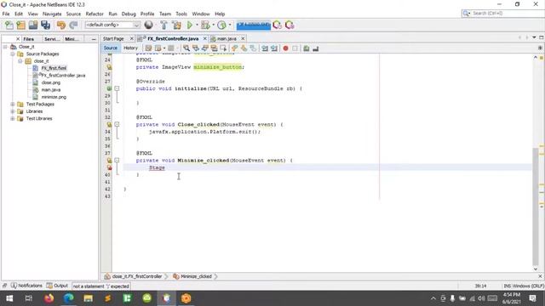Click the Start Macro Recording red dot
Image resolution: width=545 pixels, height=306 pixels.
[x=286, y=48]
